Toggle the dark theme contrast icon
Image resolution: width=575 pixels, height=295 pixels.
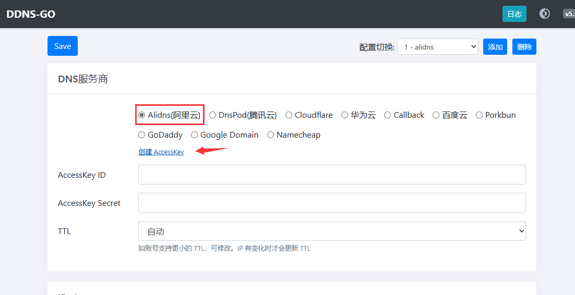(x=545, y=14)
